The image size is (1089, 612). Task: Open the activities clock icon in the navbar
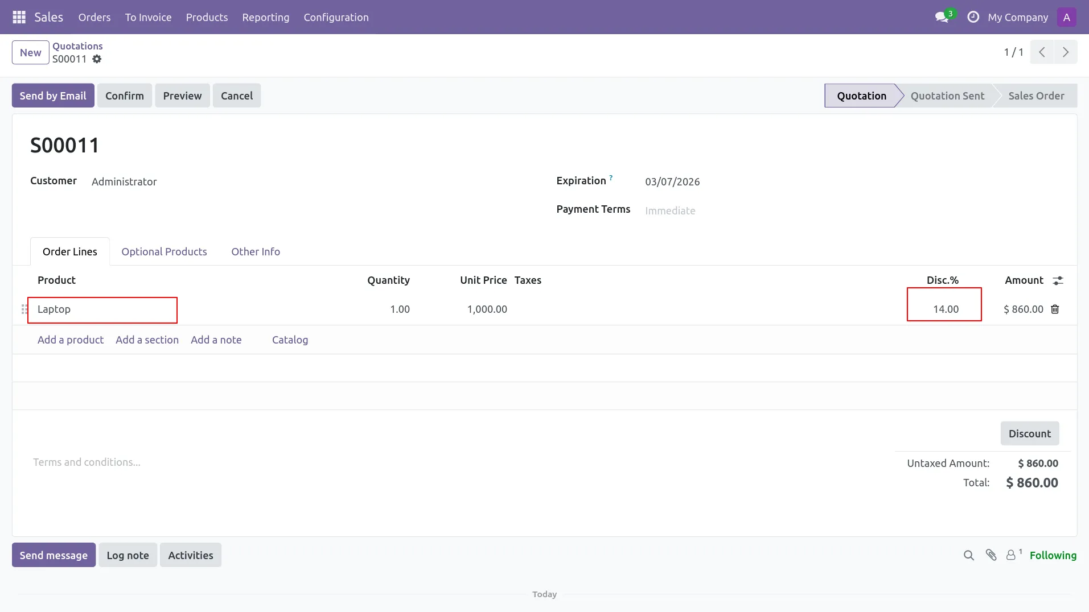pyautogui.click(x=973, y=17)
